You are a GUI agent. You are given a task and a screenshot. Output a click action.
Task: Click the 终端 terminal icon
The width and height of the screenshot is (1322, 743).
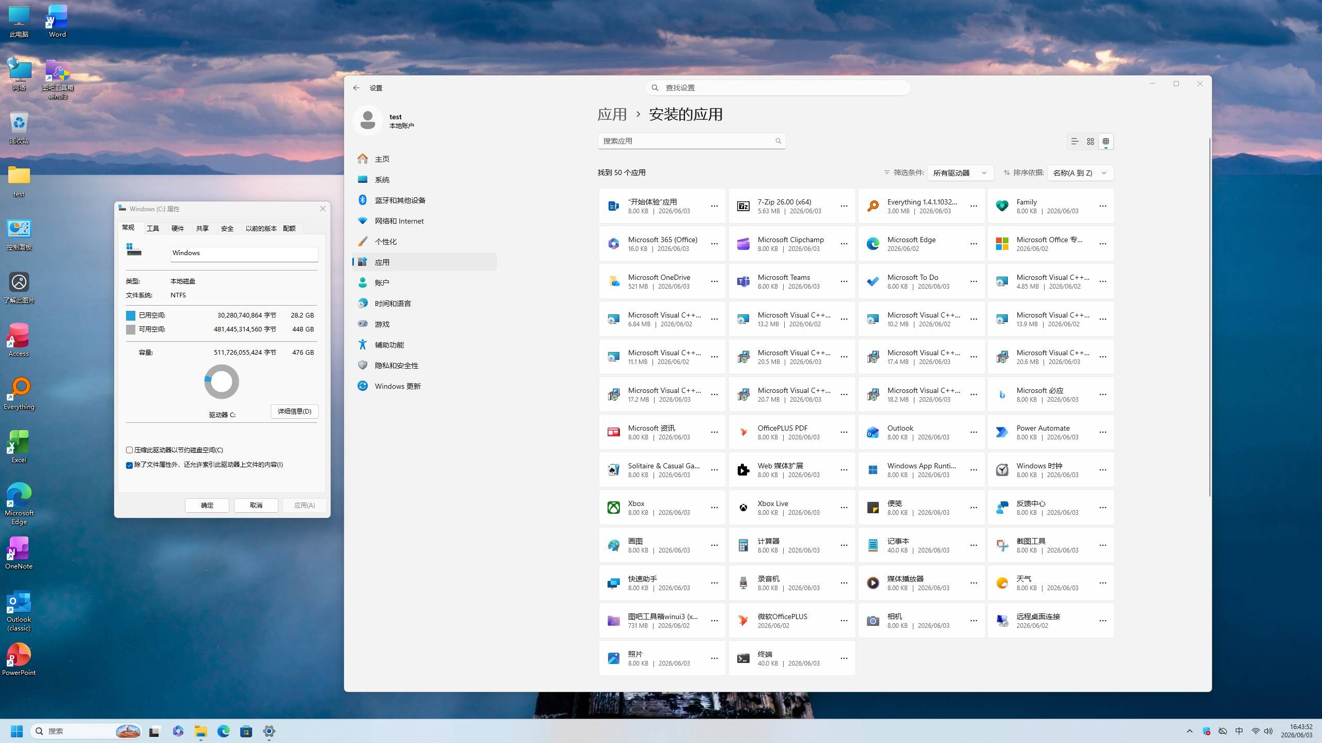743,658
